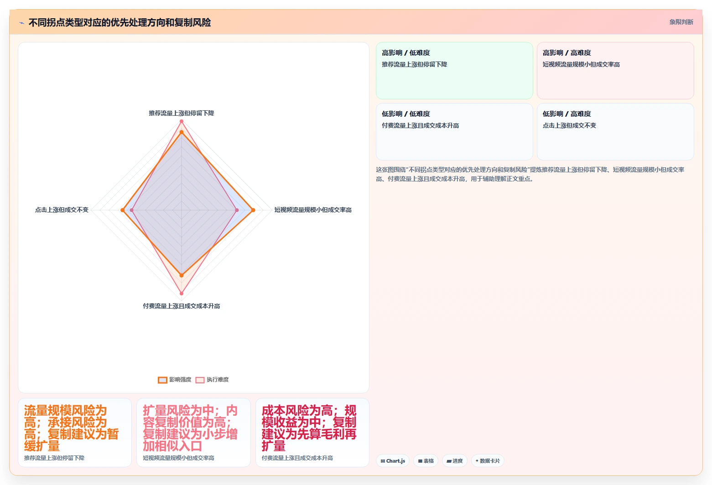Viewport: 712px width, 485px height.
Task: Click the red card 成本风险为高
Action: tap(312, 433)
